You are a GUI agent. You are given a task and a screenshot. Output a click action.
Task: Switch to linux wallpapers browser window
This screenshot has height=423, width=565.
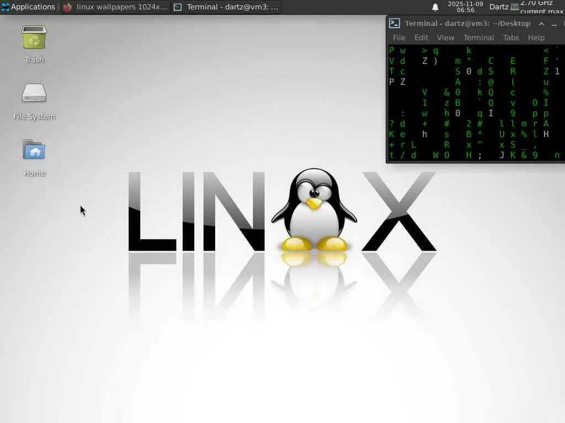point(115,7)
